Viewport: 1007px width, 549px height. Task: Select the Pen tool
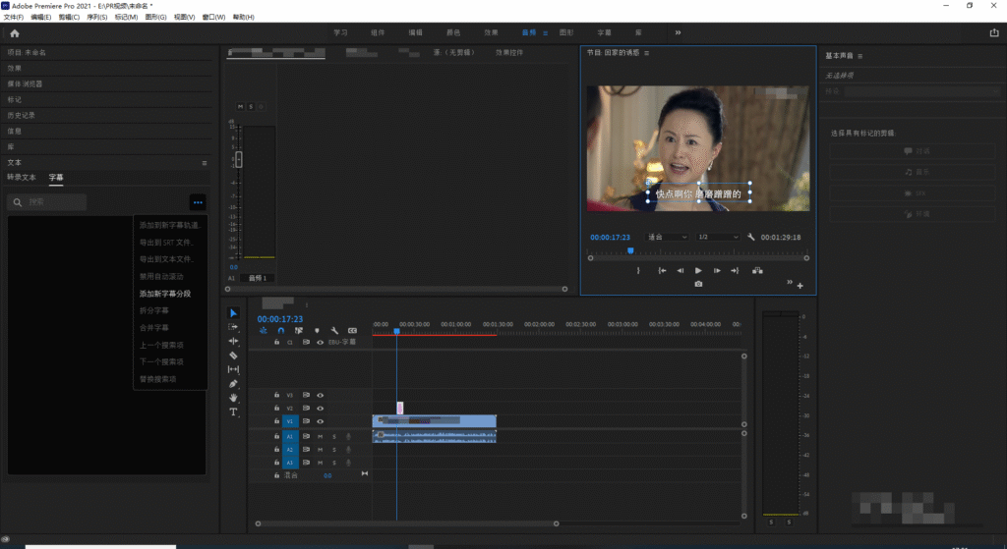(x=233, y=383)
